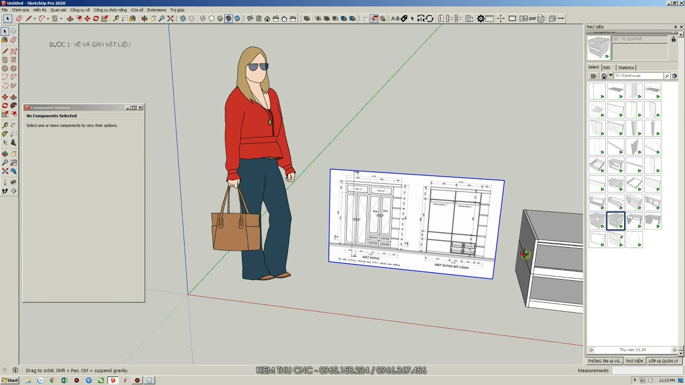685x385 pixels.
Task: Click the Excel icon in taskbar
Action: tap(64, 380)
